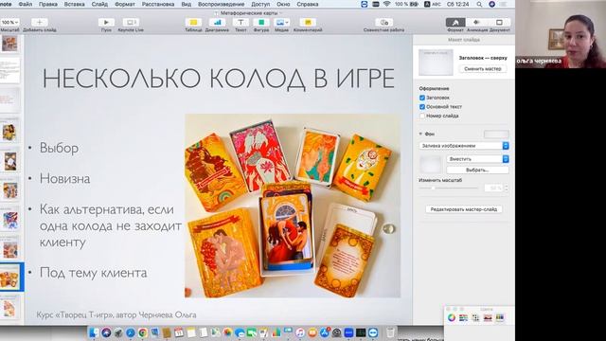Open the Вместить image scaling dropdown
Viewport: 606px width, 341px height.
click(477, 159)
